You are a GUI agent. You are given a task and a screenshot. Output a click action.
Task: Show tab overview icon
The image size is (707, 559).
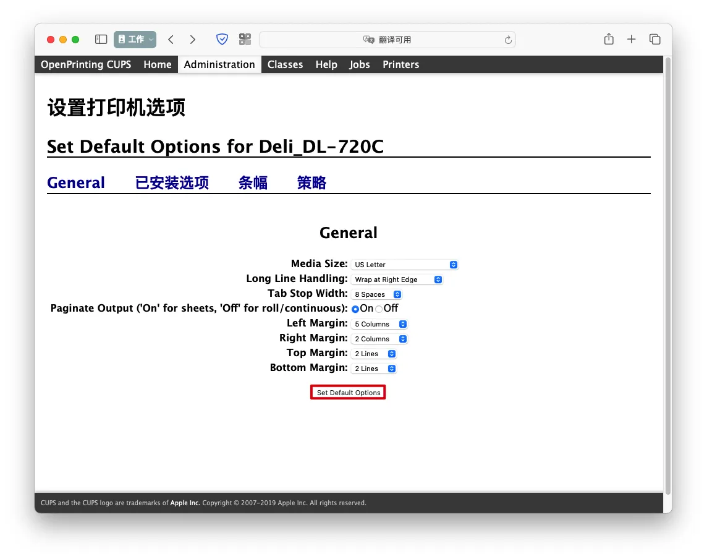pos(654,40)
